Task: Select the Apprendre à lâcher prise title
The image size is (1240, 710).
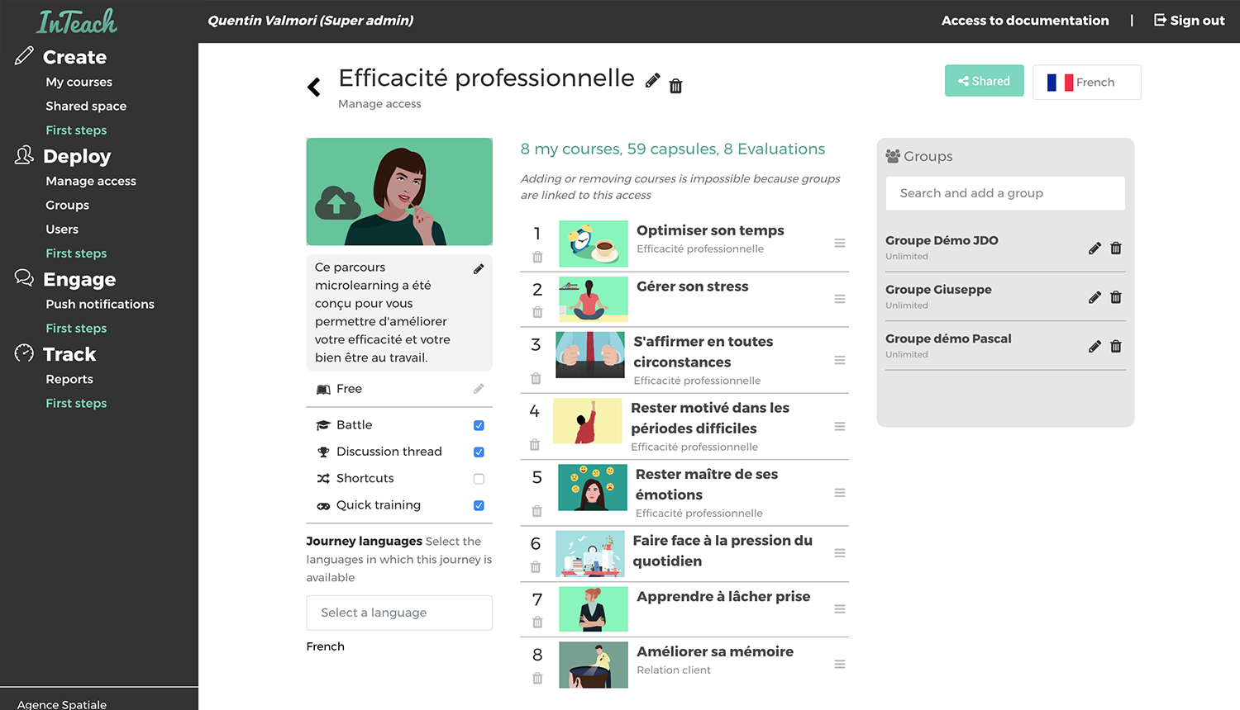Action: (x=723, y=596)
